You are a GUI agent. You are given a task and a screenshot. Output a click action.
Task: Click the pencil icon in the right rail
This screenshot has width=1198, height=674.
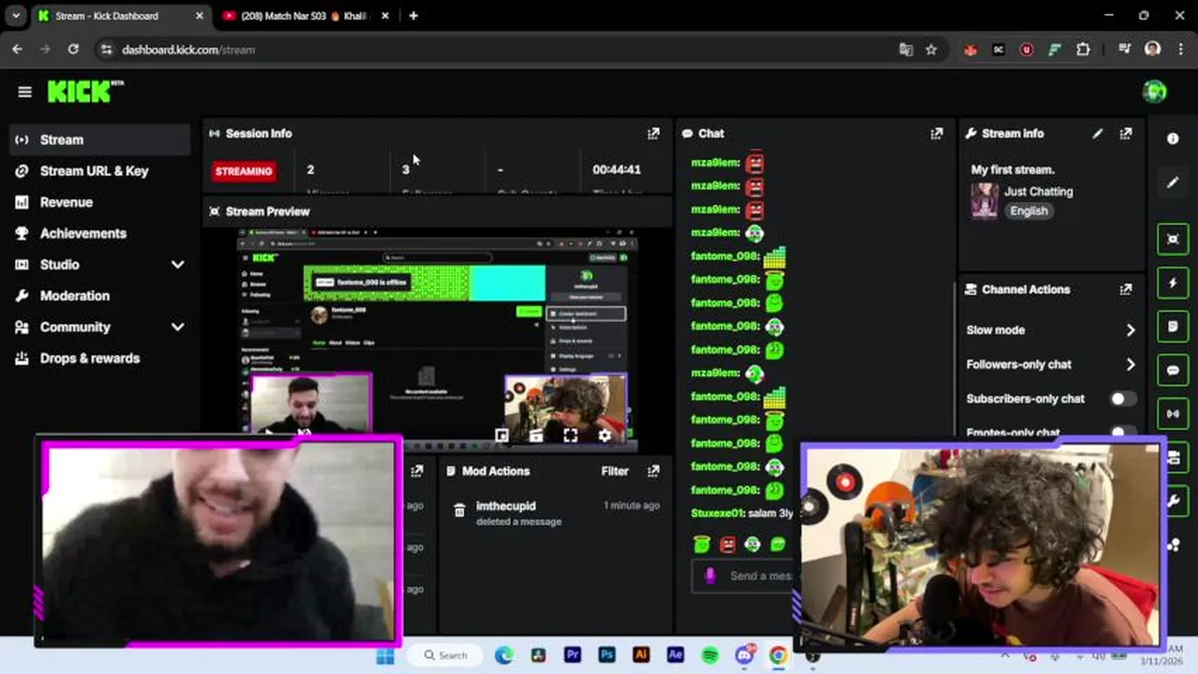[1173, 183]
